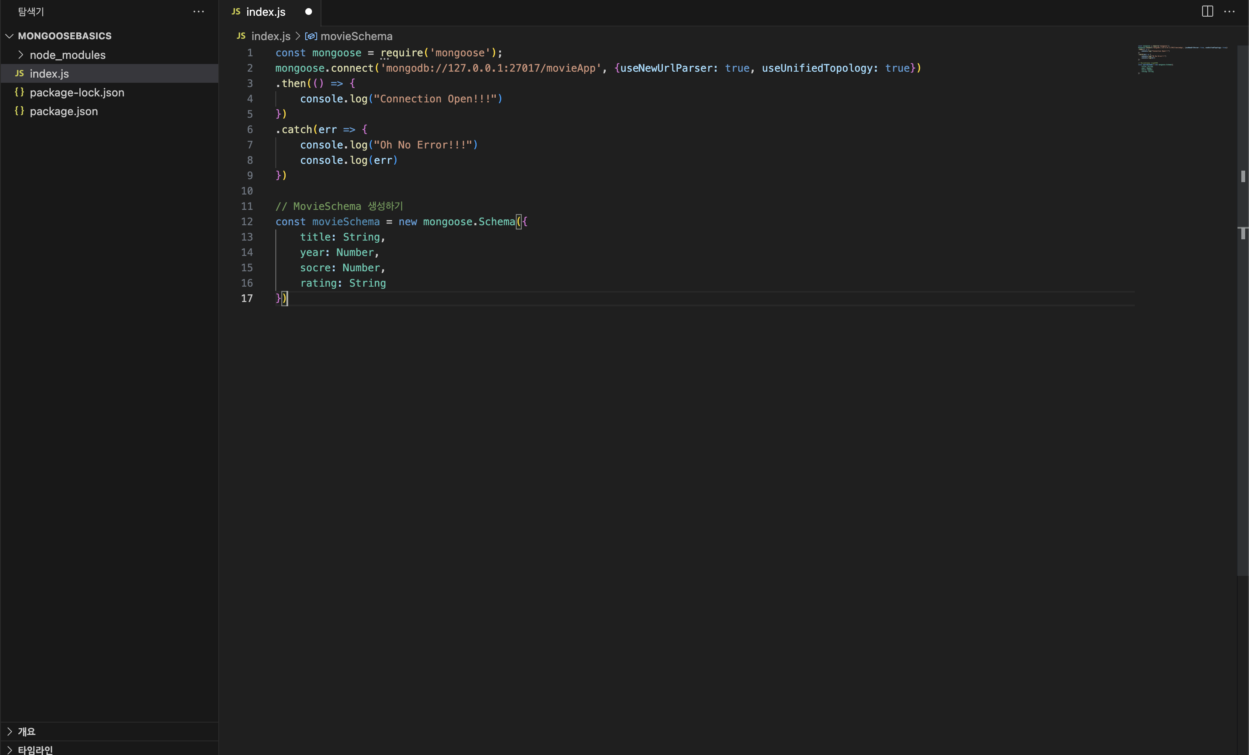Click the editor vertical scrollbar

[1243, 355]
